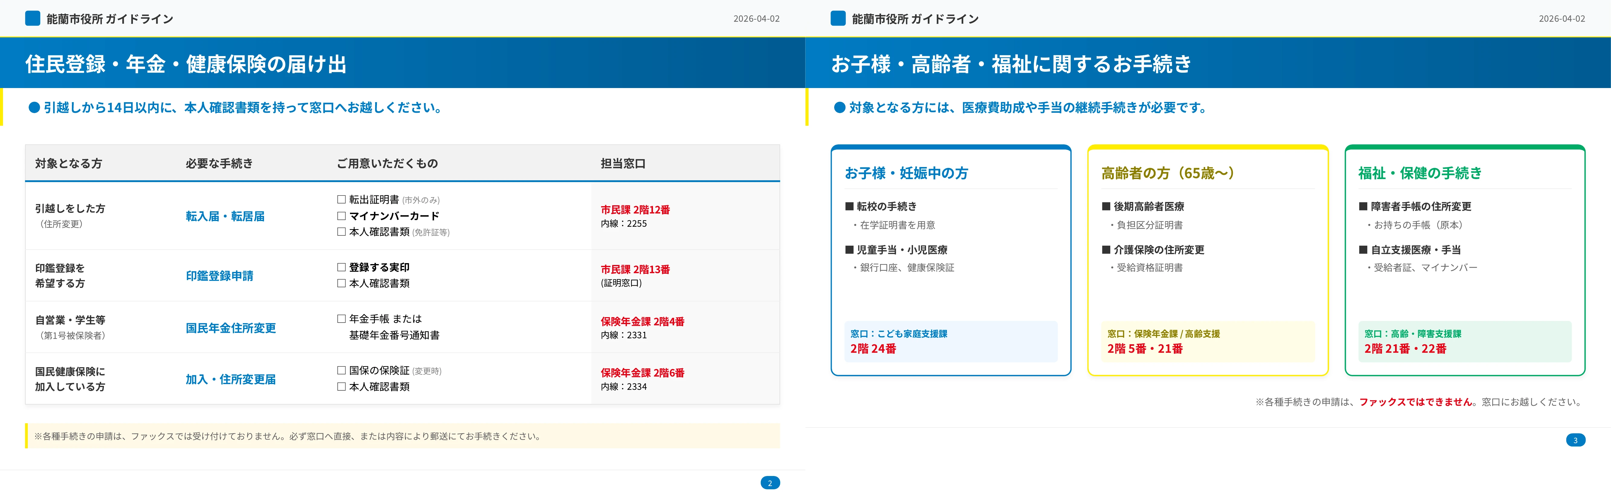
Task: Click the blue logo on the お子様・高齢者 page header
Action: click(x=838, y=18)
